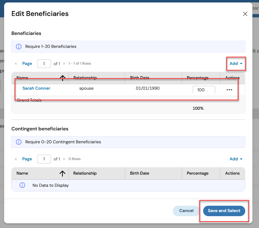This screenshot has height=228, width=259.
Task: Open the three-dot actions menu for Sarah Conner
Action: [229, 90]
